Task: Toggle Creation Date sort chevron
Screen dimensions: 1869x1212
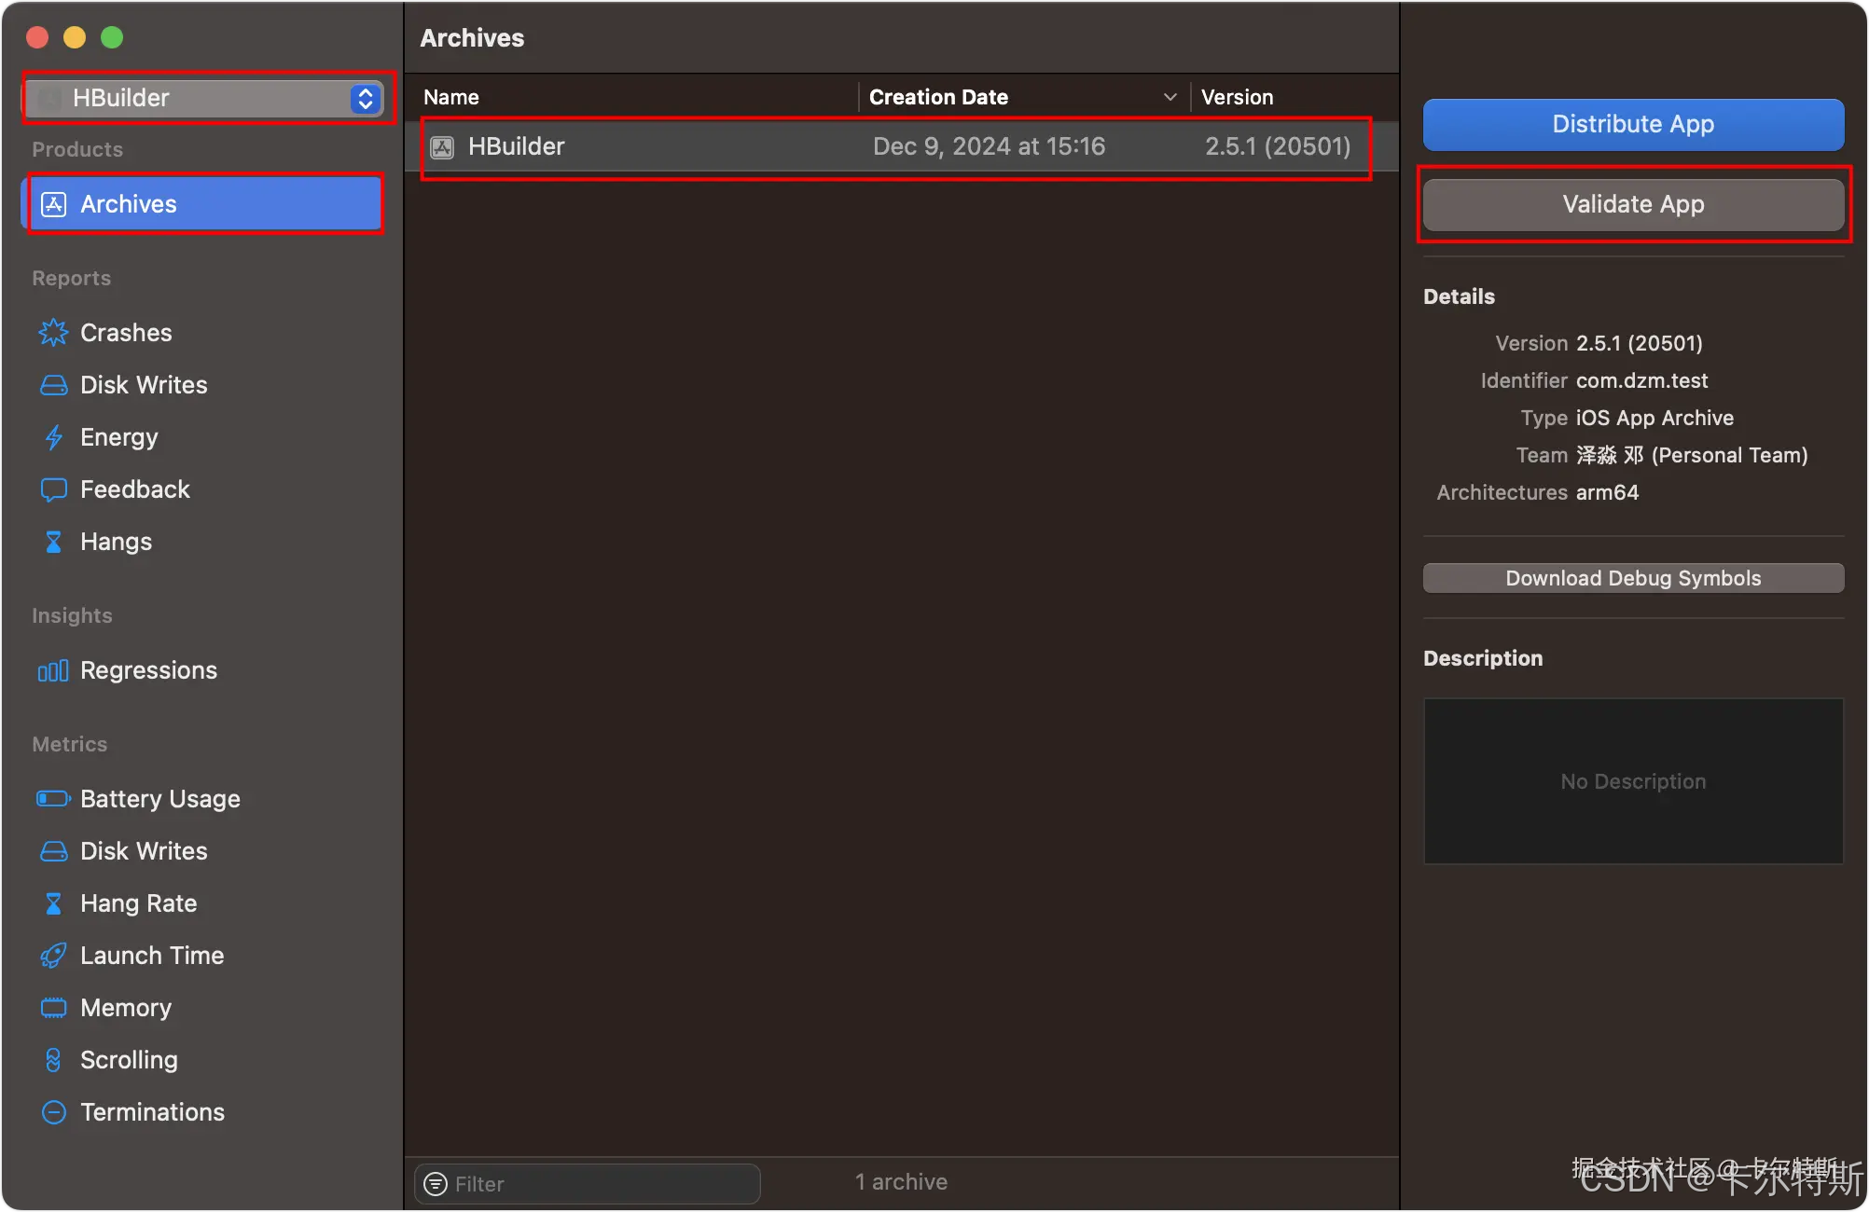Action: [1170, 97]
